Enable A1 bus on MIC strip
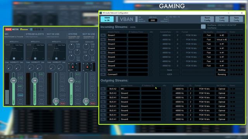This screenshot has height=139, width=248. (x=20, y=74)
